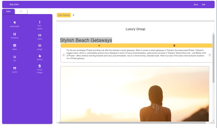Select the paragraph insert icon
This screenshot has width=217, height=128.
pyautogui.click(x=15, y=23)
